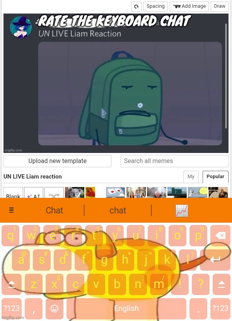Switch to the My templates tab

coord(191,177)
